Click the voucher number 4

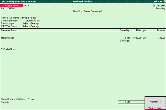(x=28, y=6)
